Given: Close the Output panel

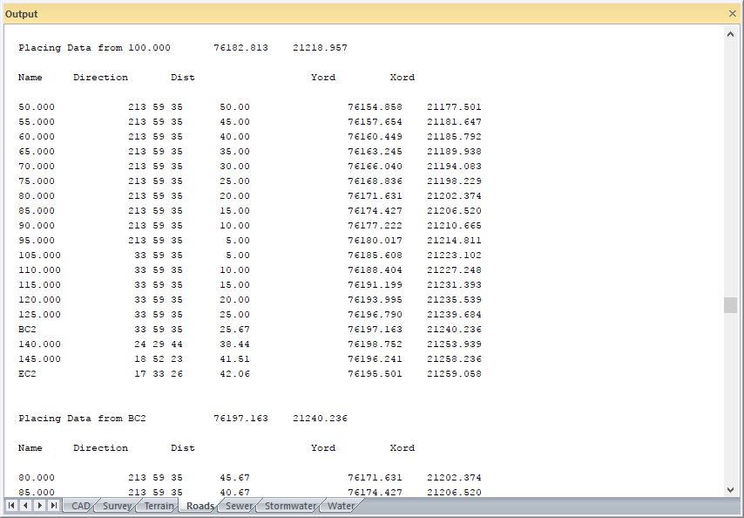Looking at the screenshot, I should pos(732,14).
